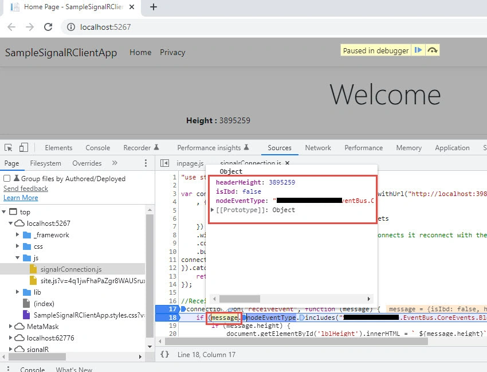
Task: Select the Filesystem navigator tab
Action: [x=46, y=163]
